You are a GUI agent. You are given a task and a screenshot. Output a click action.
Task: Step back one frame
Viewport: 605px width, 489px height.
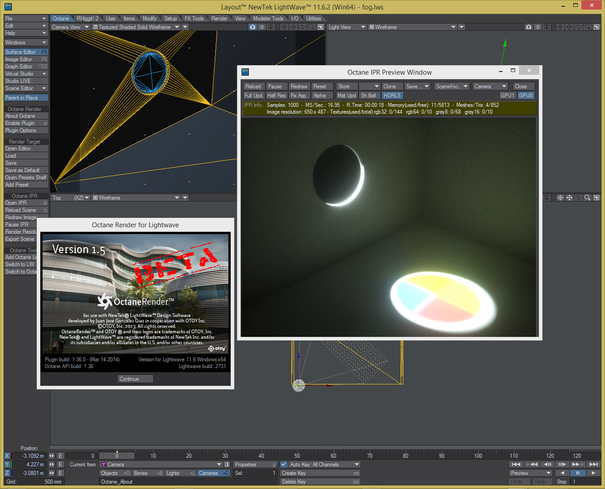[x=547, y=464]
